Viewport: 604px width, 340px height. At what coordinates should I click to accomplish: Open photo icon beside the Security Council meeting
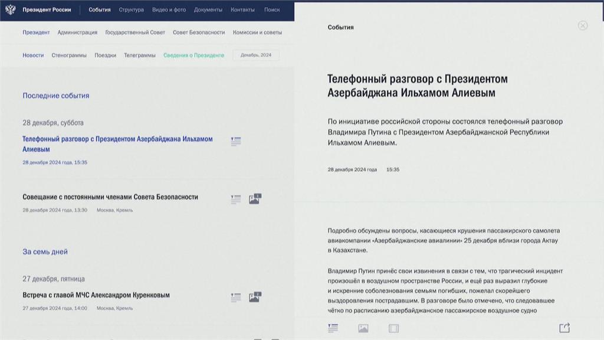pos(254,199)
